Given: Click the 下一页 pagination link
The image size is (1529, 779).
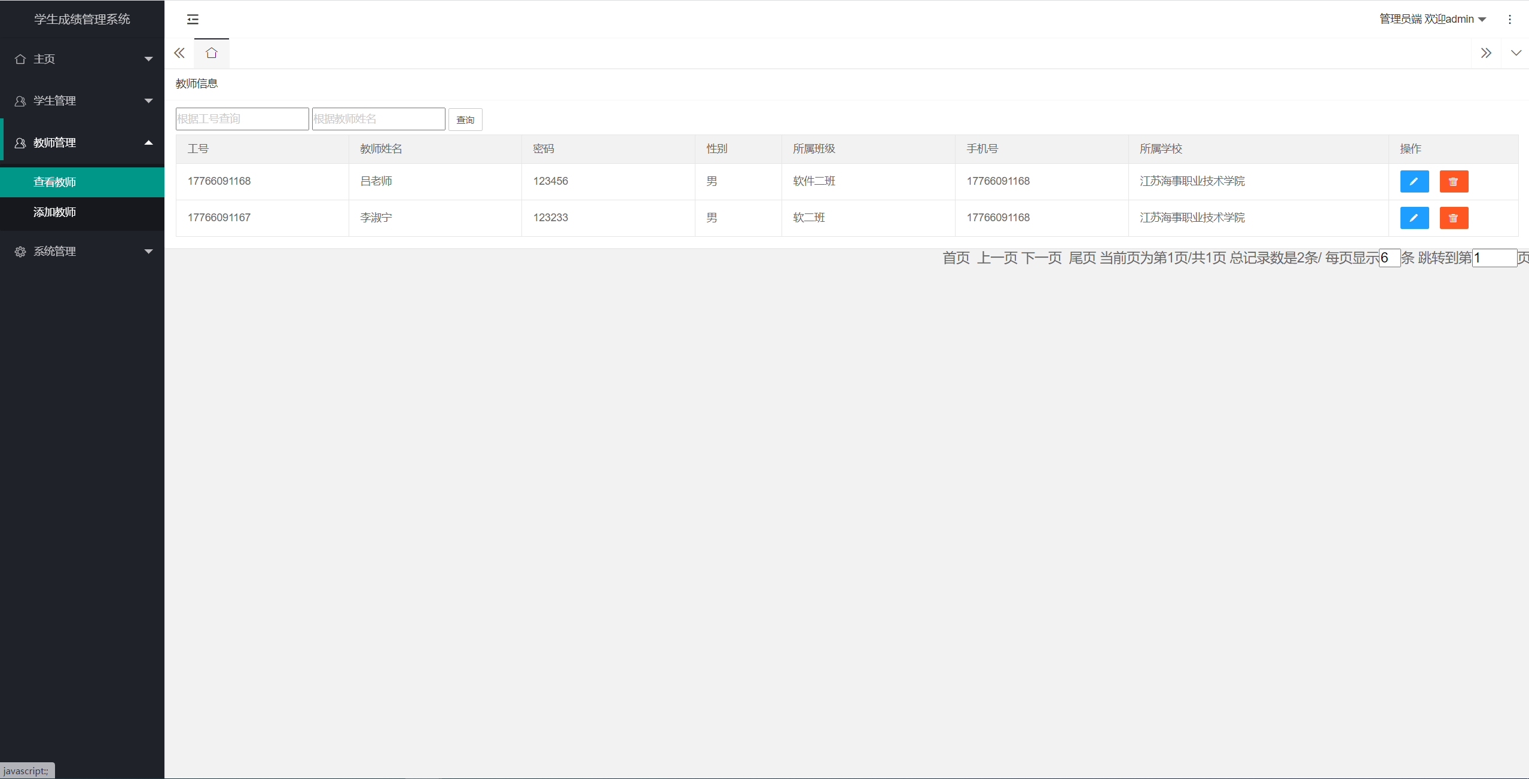Looking at the screenshot, I should (x=1041, y=258).
